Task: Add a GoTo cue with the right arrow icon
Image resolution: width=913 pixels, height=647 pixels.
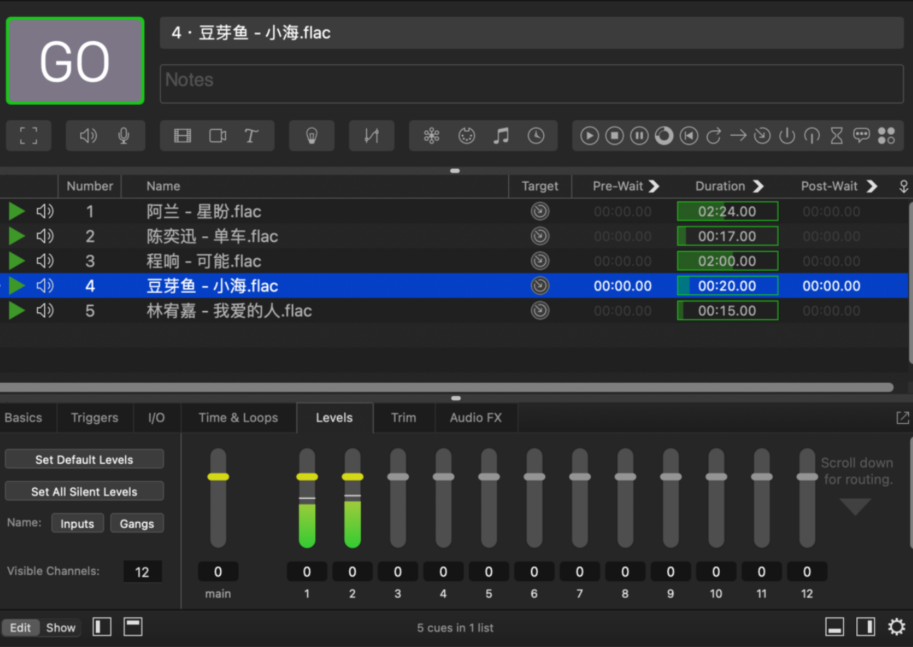Action: (x=738, y=136)
